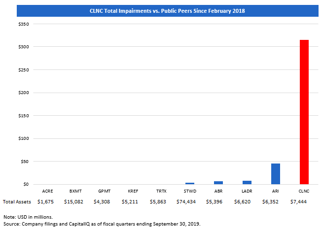
Task: Select the blue ARI bar
Action: pyautogui.click(x=275, y=174)
